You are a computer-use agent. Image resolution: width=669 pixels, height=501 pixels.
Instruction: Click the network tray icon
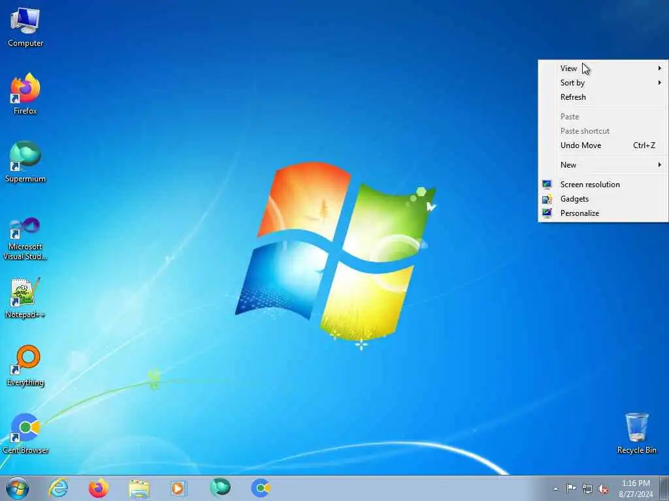click(x=587, y=489)
